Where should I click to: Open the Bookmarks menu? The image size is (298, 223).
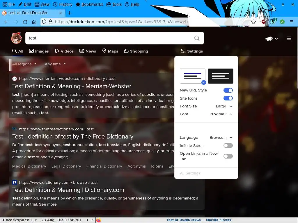click(89, 4)
